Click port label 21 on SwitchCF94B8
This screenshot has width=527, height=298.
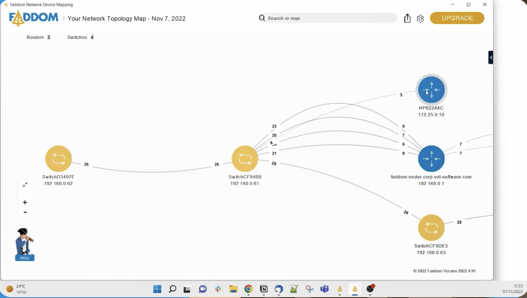(x=274, y=154)
